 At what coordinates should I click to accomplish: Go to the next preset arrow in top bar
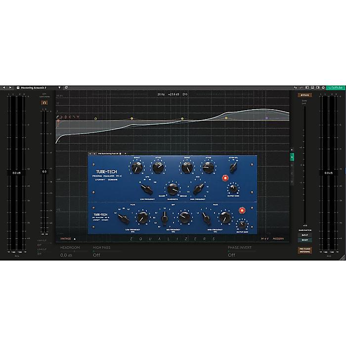tap(10, 87)
